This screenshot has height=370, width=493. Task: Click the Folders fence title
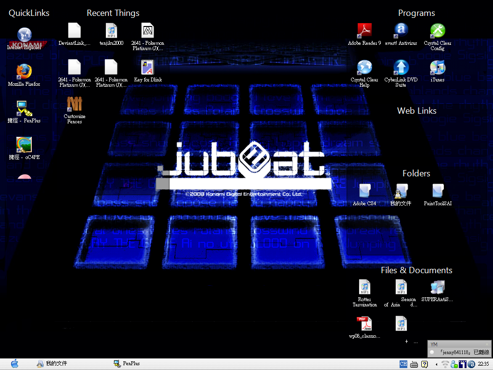(416, 173)
